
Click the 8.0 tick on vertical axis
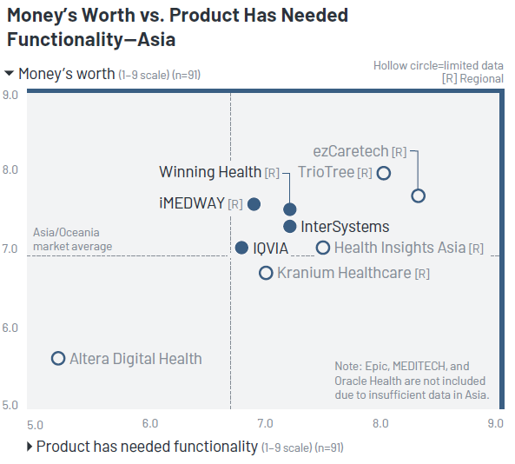click(x=10, y=170)
